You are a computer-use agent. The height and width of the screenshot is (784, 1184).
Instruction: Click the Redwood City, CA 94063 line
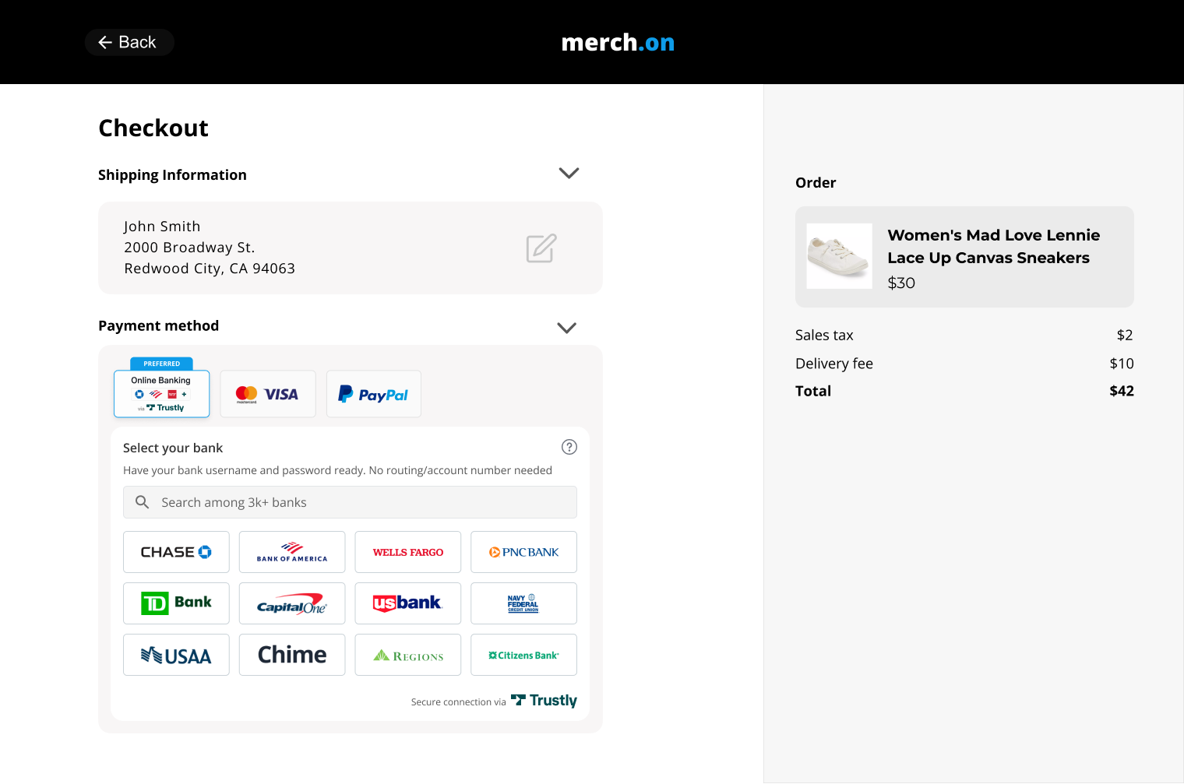coord(210,269)
